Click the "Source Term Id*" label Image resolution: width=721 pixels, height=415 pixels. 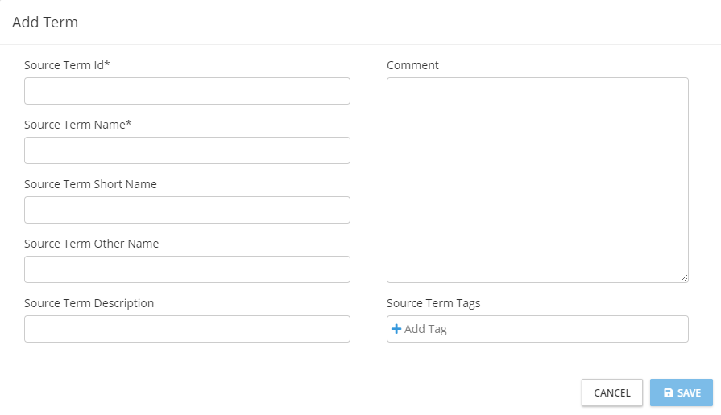coord(67,65)
